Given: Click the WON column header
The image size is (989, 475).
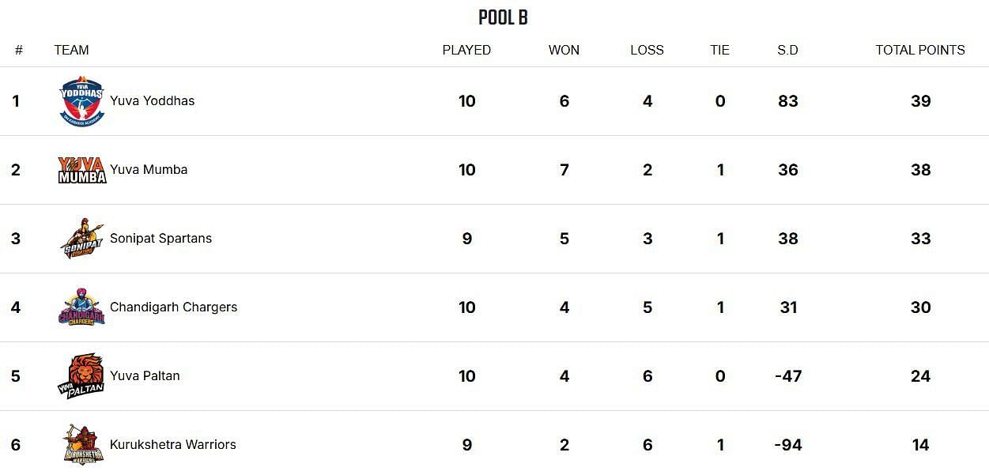Looking at the screenshot, I should tap(564, 50).
